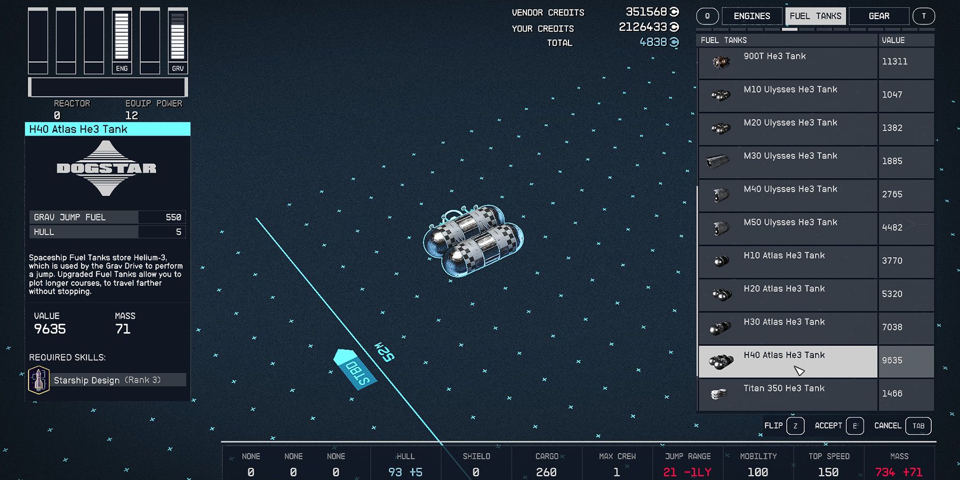Screen dimensions: 960x480
Task: Click the M30 Ulysses He3 Tank icon
Action: (718, 161)
